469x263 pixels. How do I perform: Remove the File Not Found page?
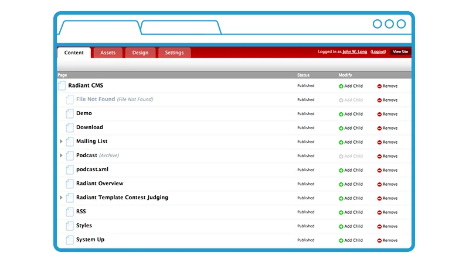[388, 100]
